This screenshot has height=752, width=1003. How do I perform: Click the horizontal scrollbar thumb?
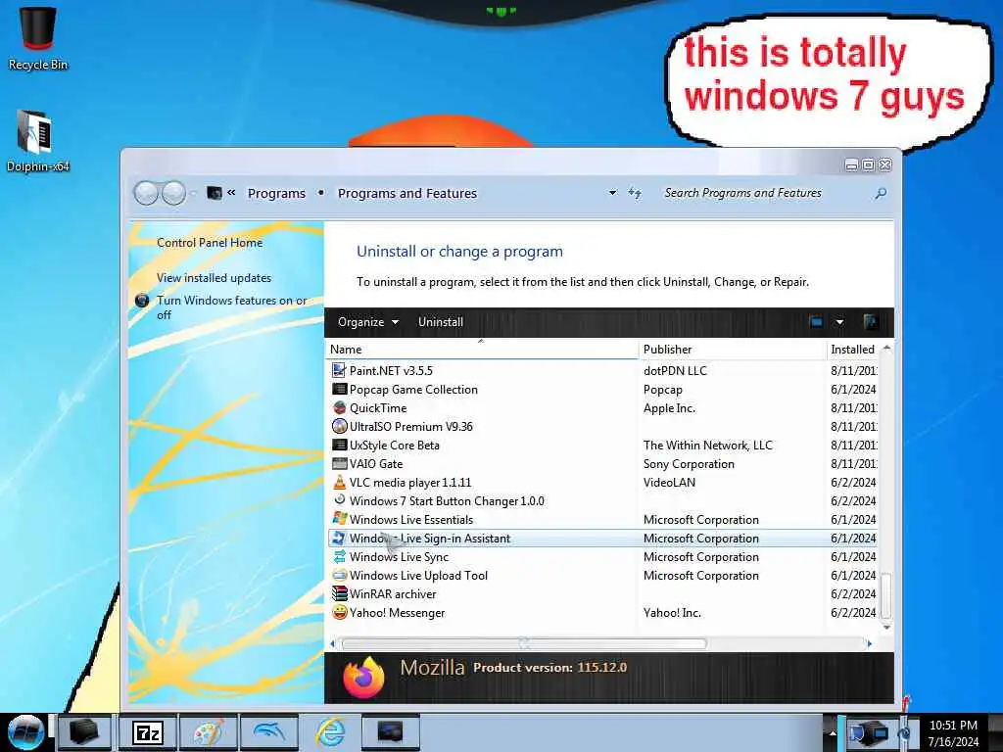point(524,643)
